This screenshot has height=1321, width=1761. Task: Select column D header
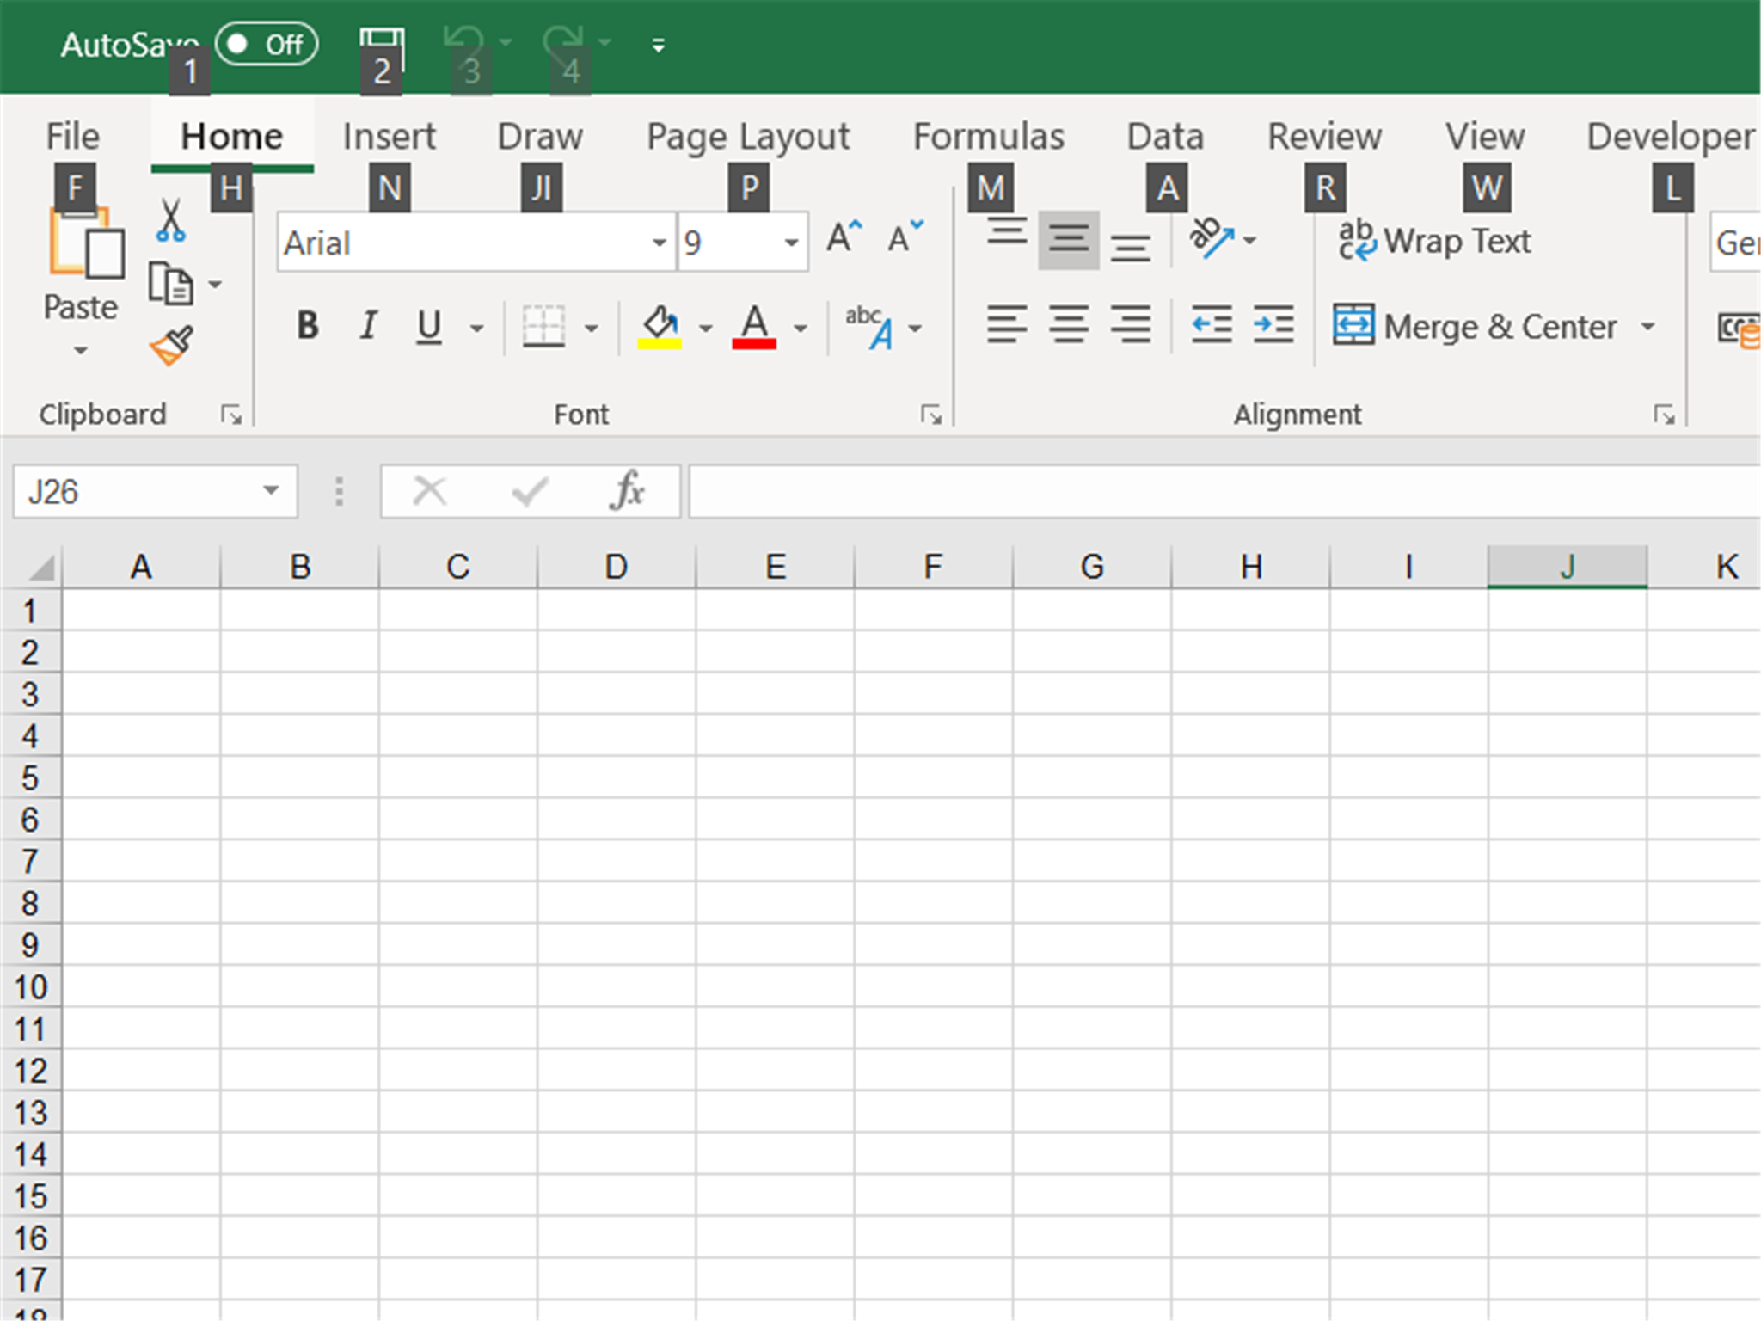[x=617, y=568]
